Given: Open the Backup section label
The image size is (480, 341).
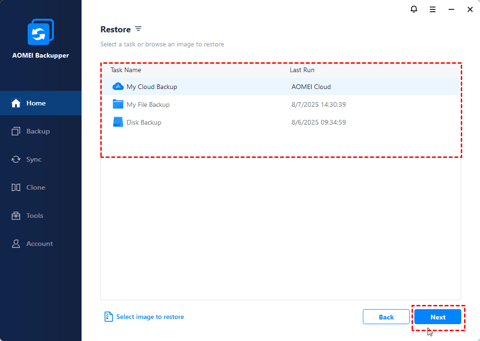Looking at the screenshot, I should tap(38, 131).
